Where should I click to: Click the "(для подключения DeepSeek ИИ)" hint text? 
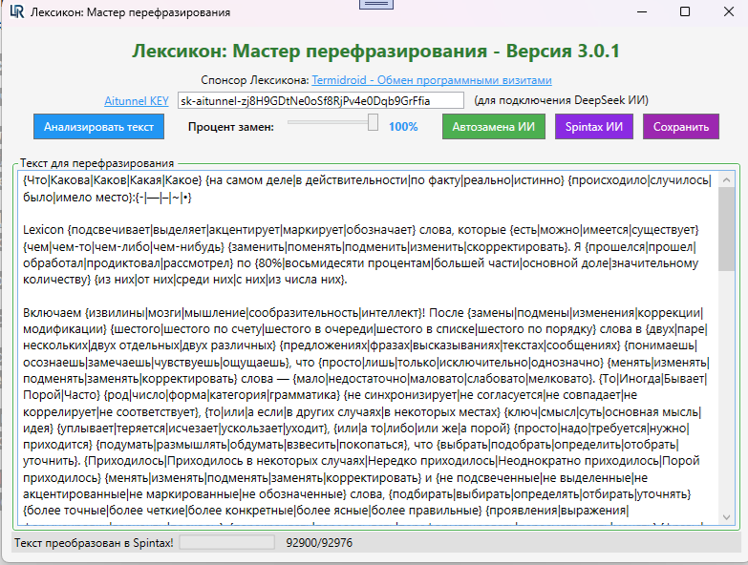pos(561,100)
